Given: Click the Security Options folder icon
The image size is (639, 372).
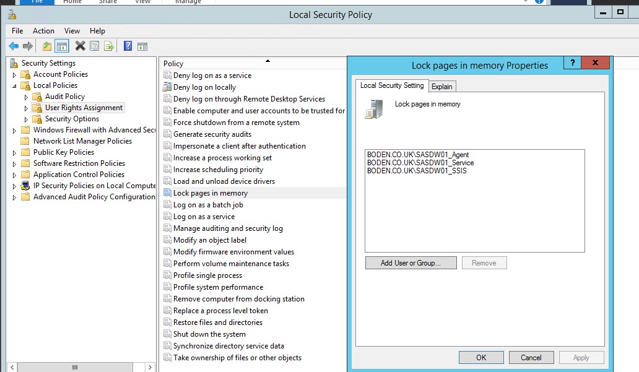Looking at the screenshot, I should pos(37,119).
